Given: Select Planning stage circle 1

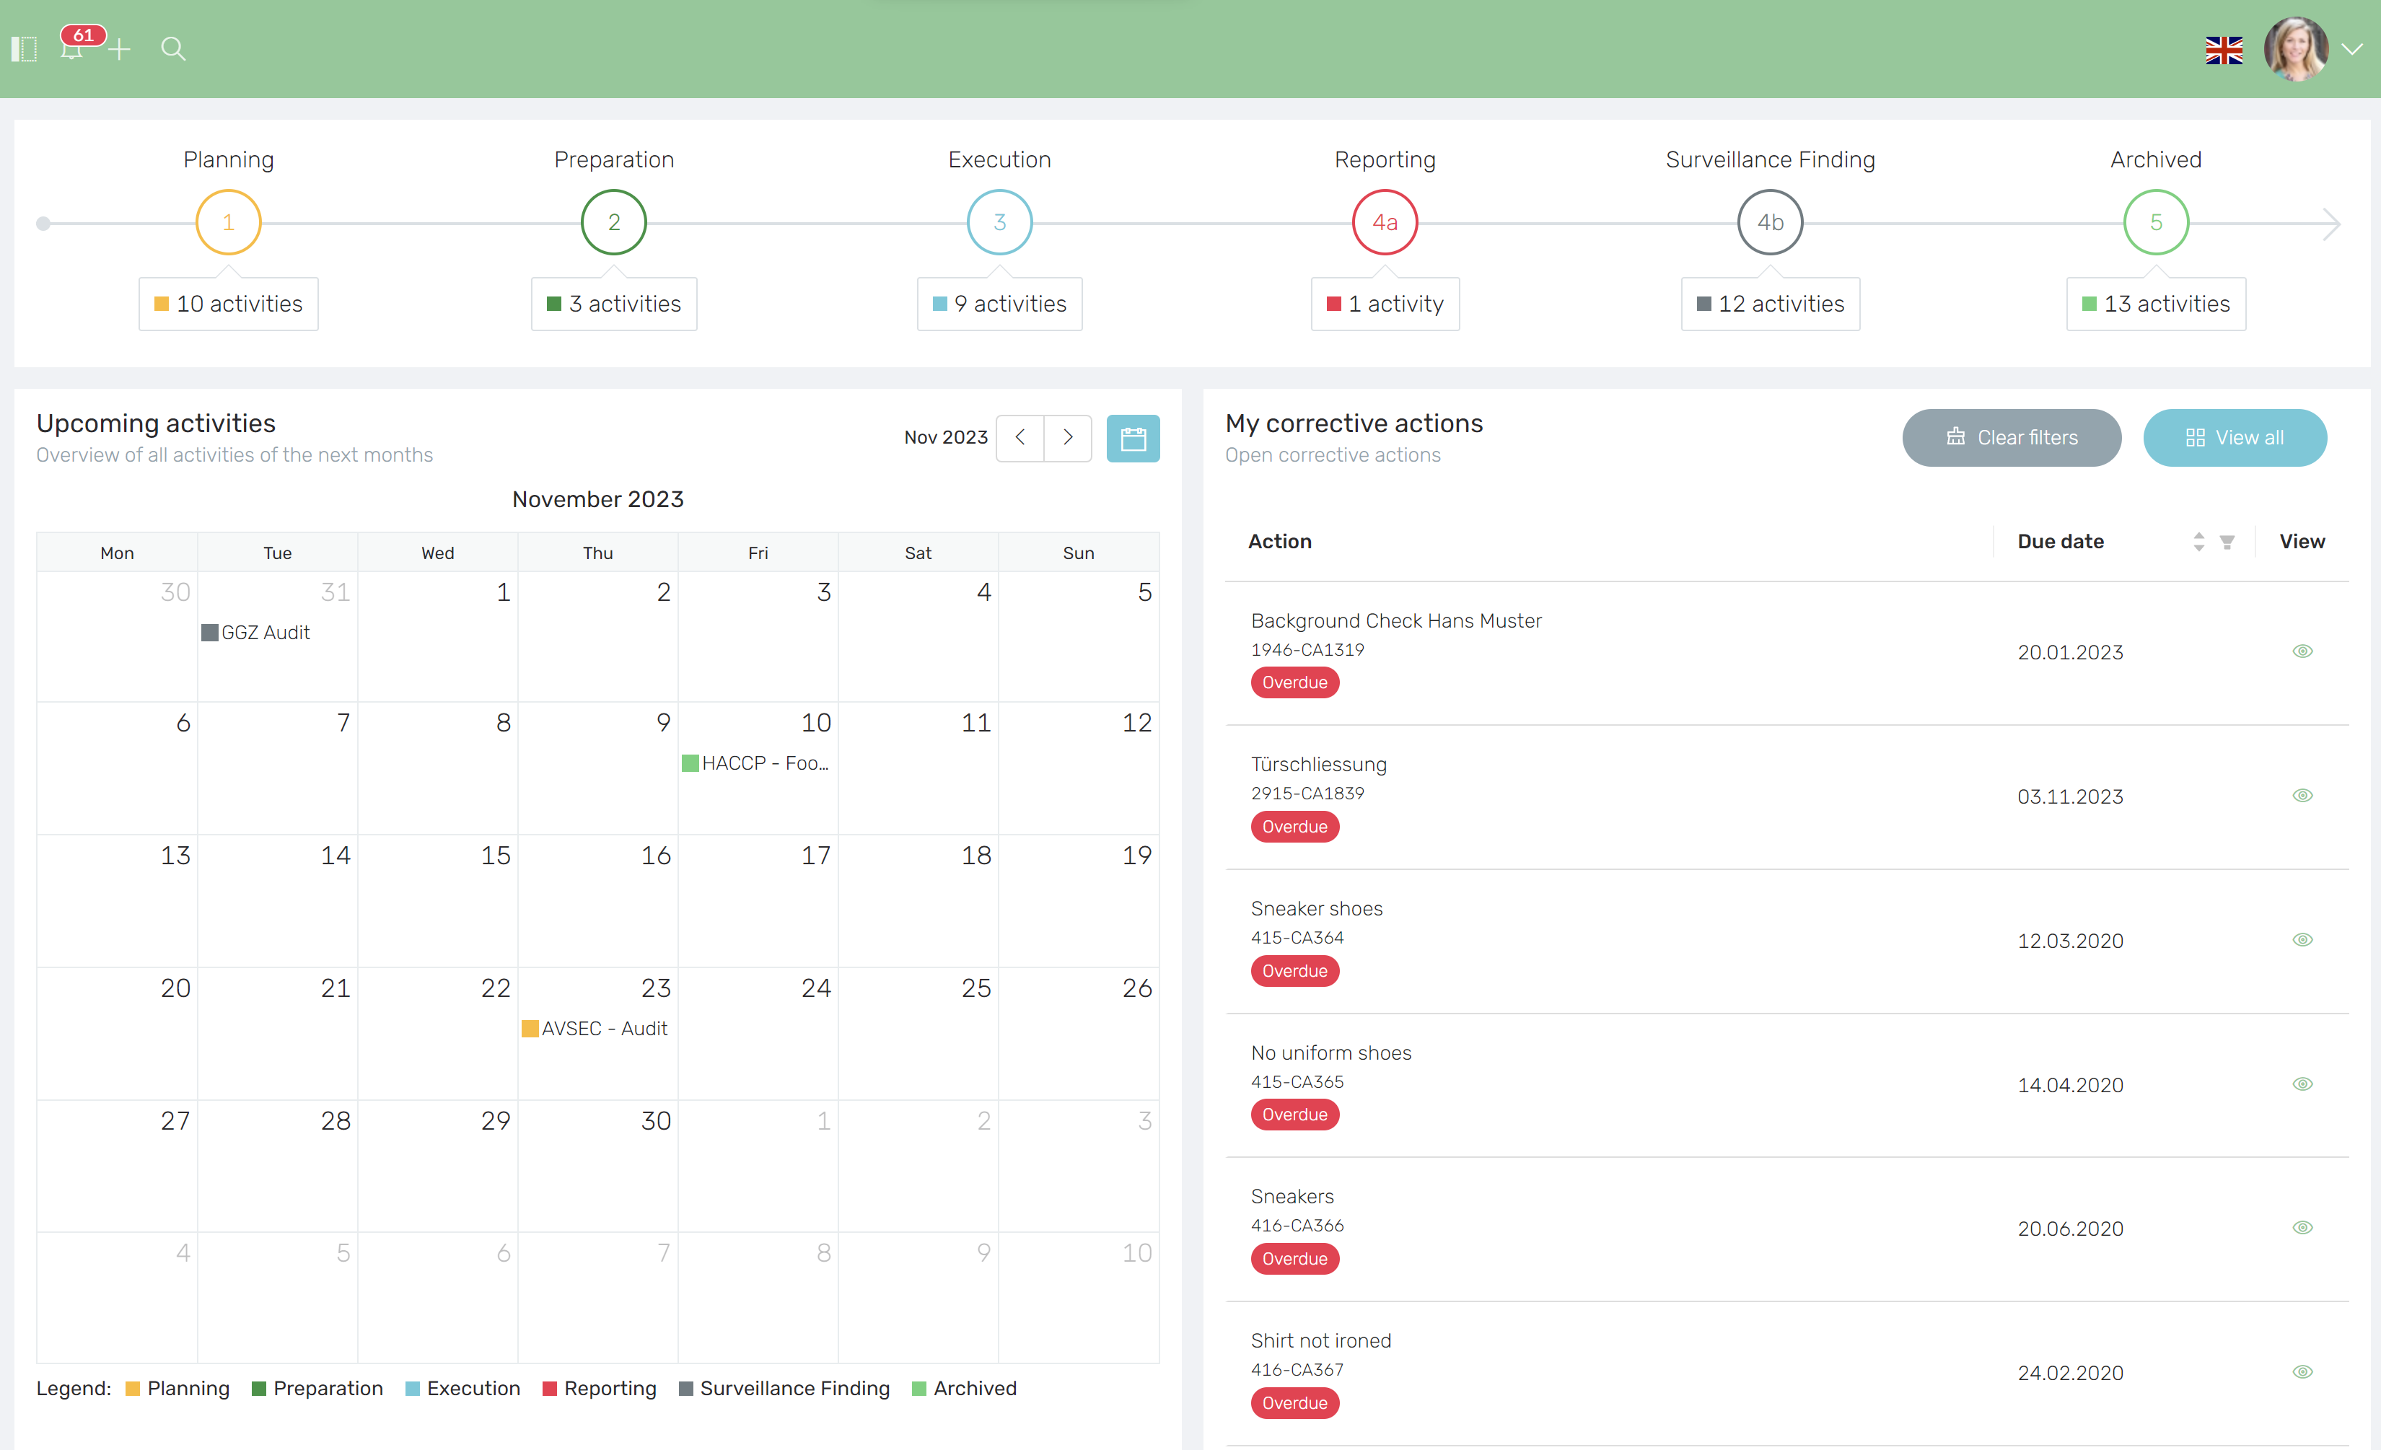Looking at the screenshot, I should click(228, 222).
